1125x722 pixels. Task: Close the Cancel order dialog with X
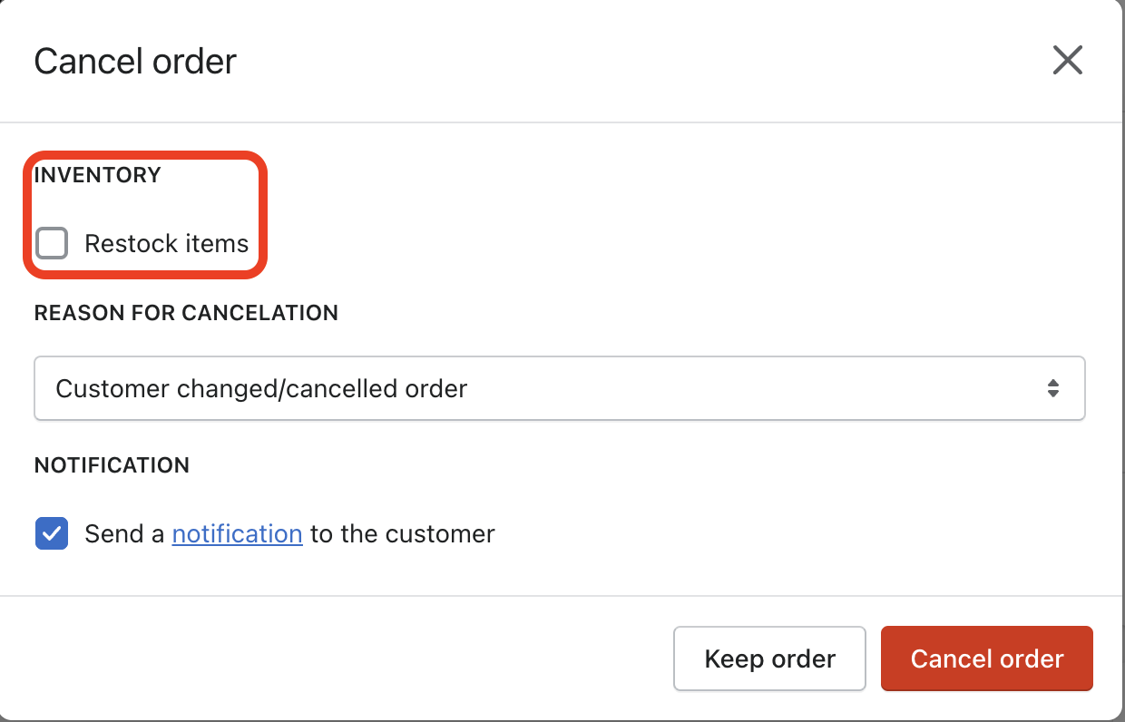coord(1067,61)
